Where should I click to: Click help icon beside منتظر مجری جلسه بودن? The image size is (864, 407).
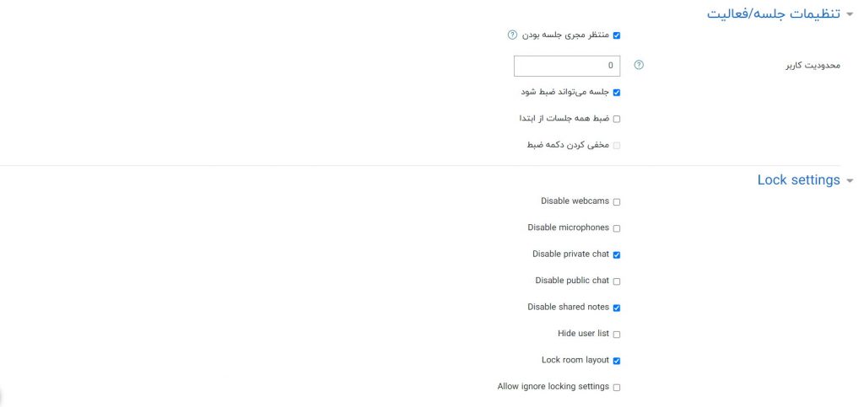point(512,35)
